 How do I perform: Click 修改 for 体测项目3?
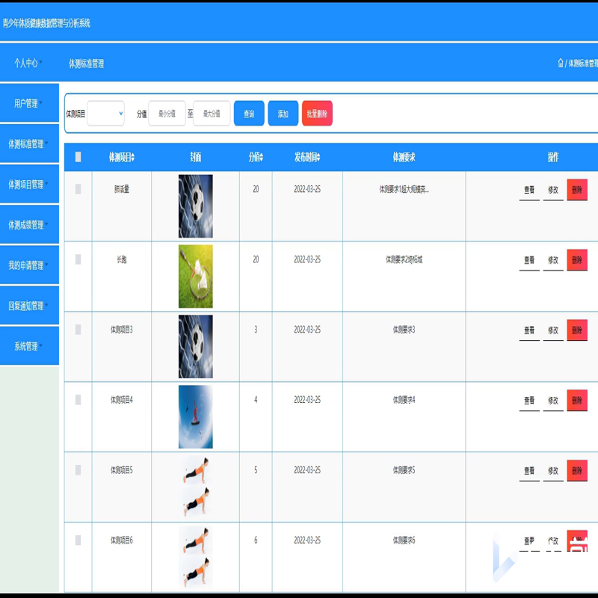click(x=553, y=330)
